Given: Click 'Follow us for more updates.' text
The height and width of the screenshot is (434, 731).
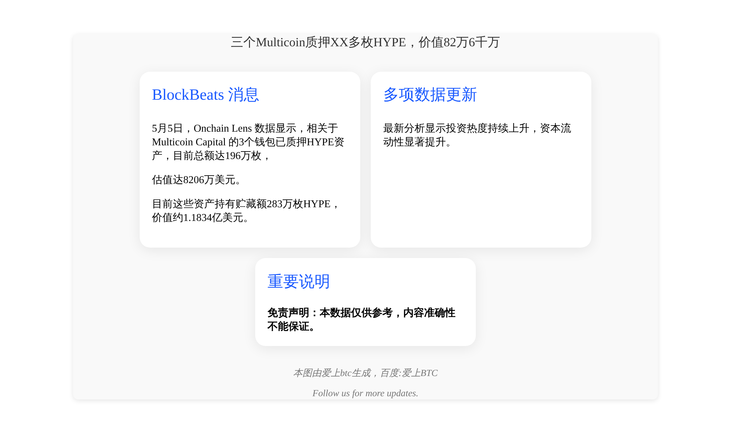Looking at the screenshot, I should coord(365,393).
